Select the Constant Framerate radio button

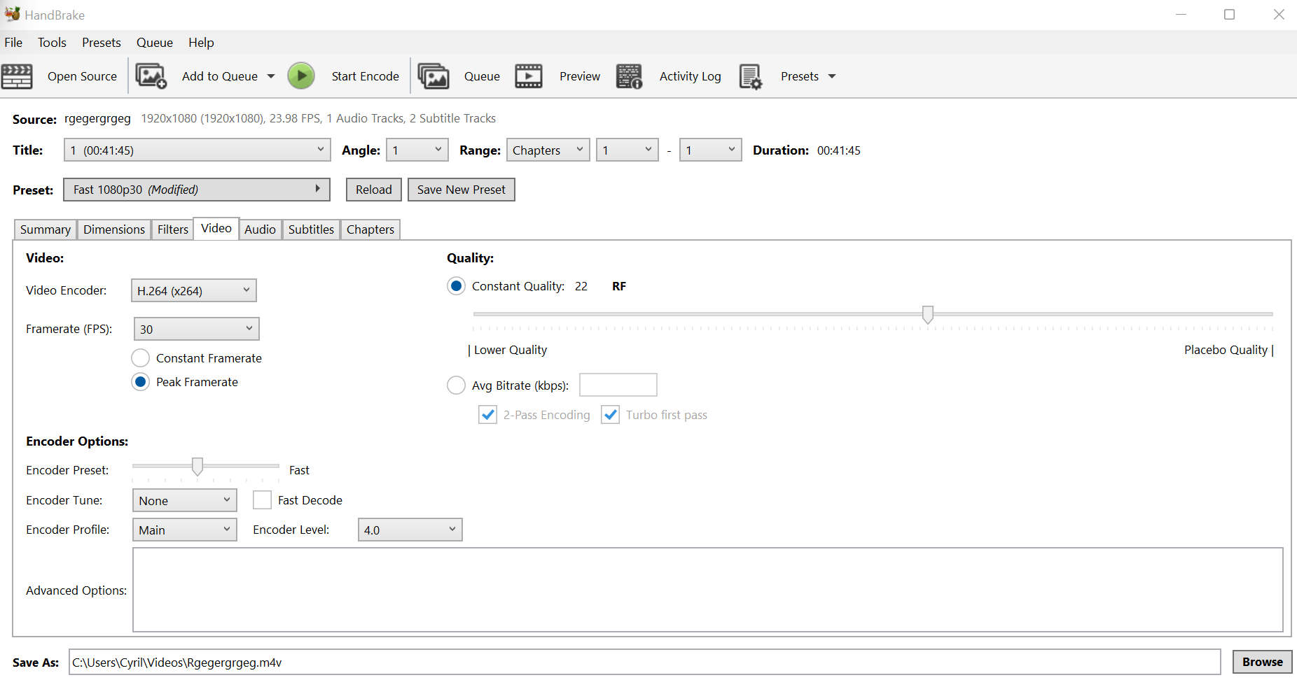[x=140, y=357]
